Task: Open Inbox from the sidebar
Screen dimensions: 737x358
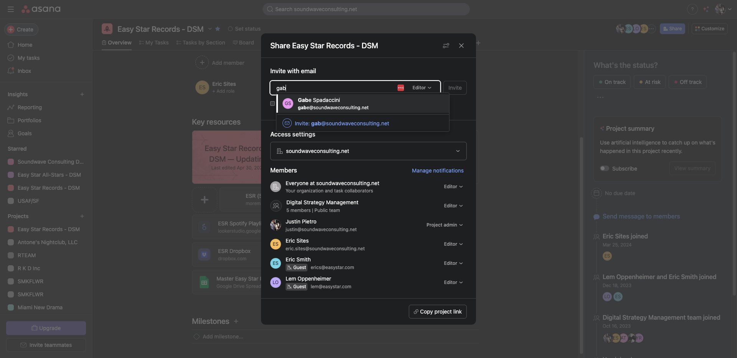Action: (x=24, y=71)
